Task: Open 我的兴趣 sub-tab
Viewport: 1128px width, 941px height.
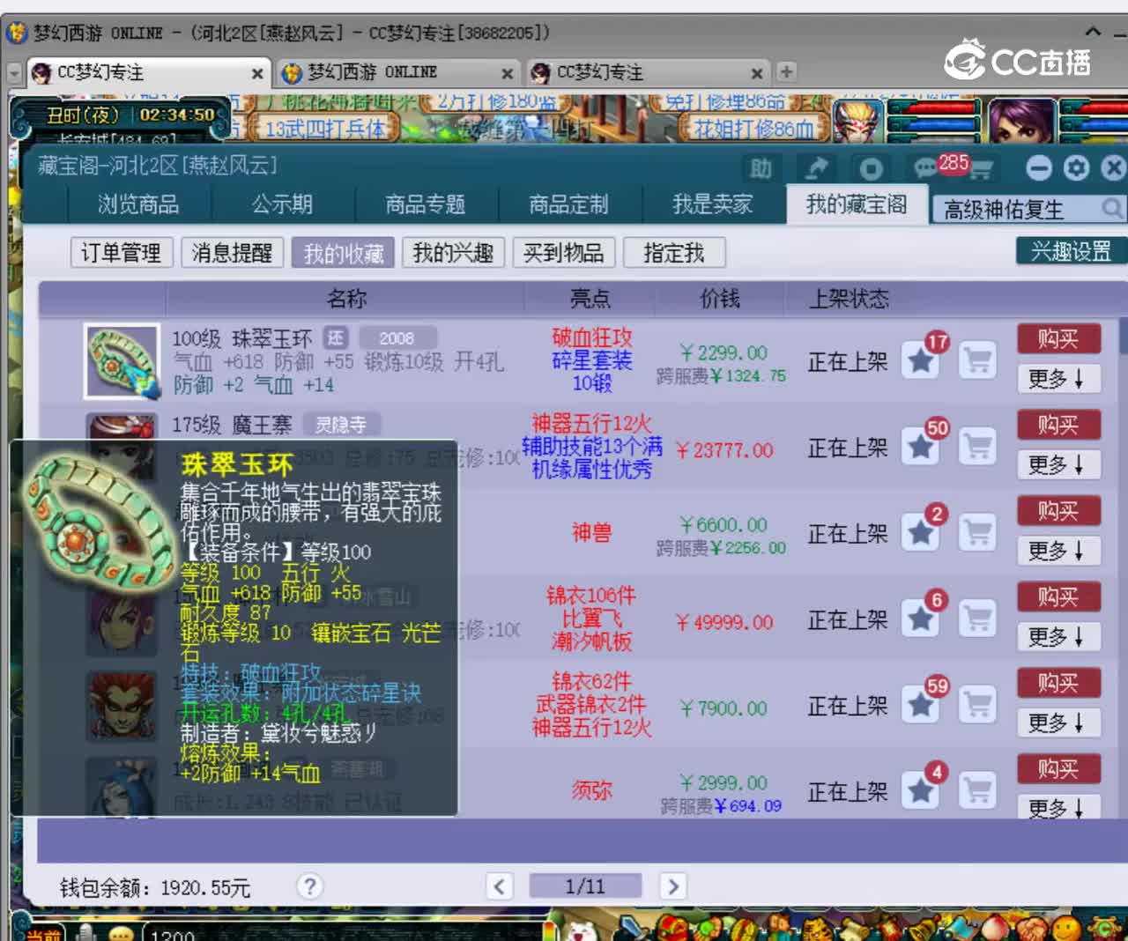Action: pyautogui.click(x=453, y=253)
